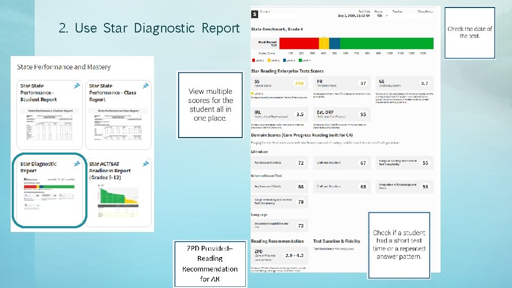Click the 'Star Reading Enterprise Tests Scores' heading
This screenshot has height=288, width=512.
(287, 71)
